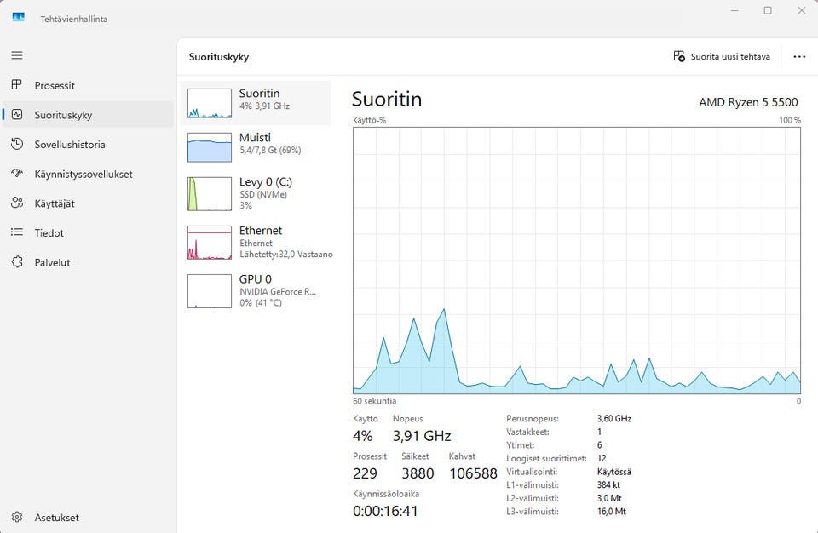This screenshot has width=818, height=533.
Task: Click the Asetukset gear icon
Action: pyautogui.click(x=17, y=517)
